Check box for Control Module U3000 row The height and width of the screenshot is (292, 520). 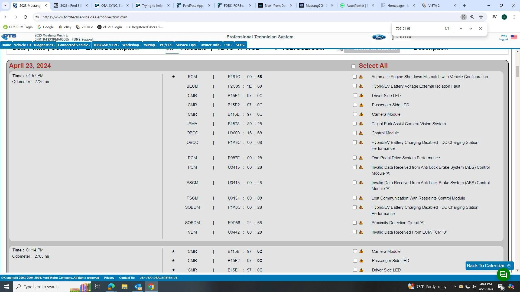(x=355, y=133)
